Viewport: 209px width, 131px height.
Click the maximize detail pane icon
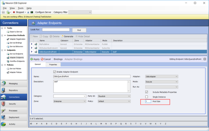pyautogui.click(x=205, y=59)
